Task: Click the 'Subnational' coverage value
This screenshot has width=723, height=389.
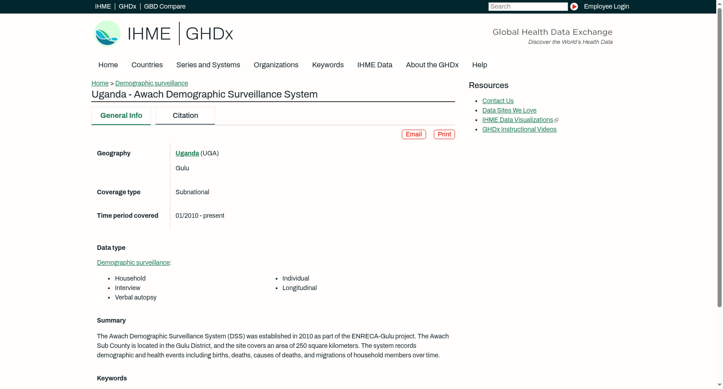Action: coord(192,192)
